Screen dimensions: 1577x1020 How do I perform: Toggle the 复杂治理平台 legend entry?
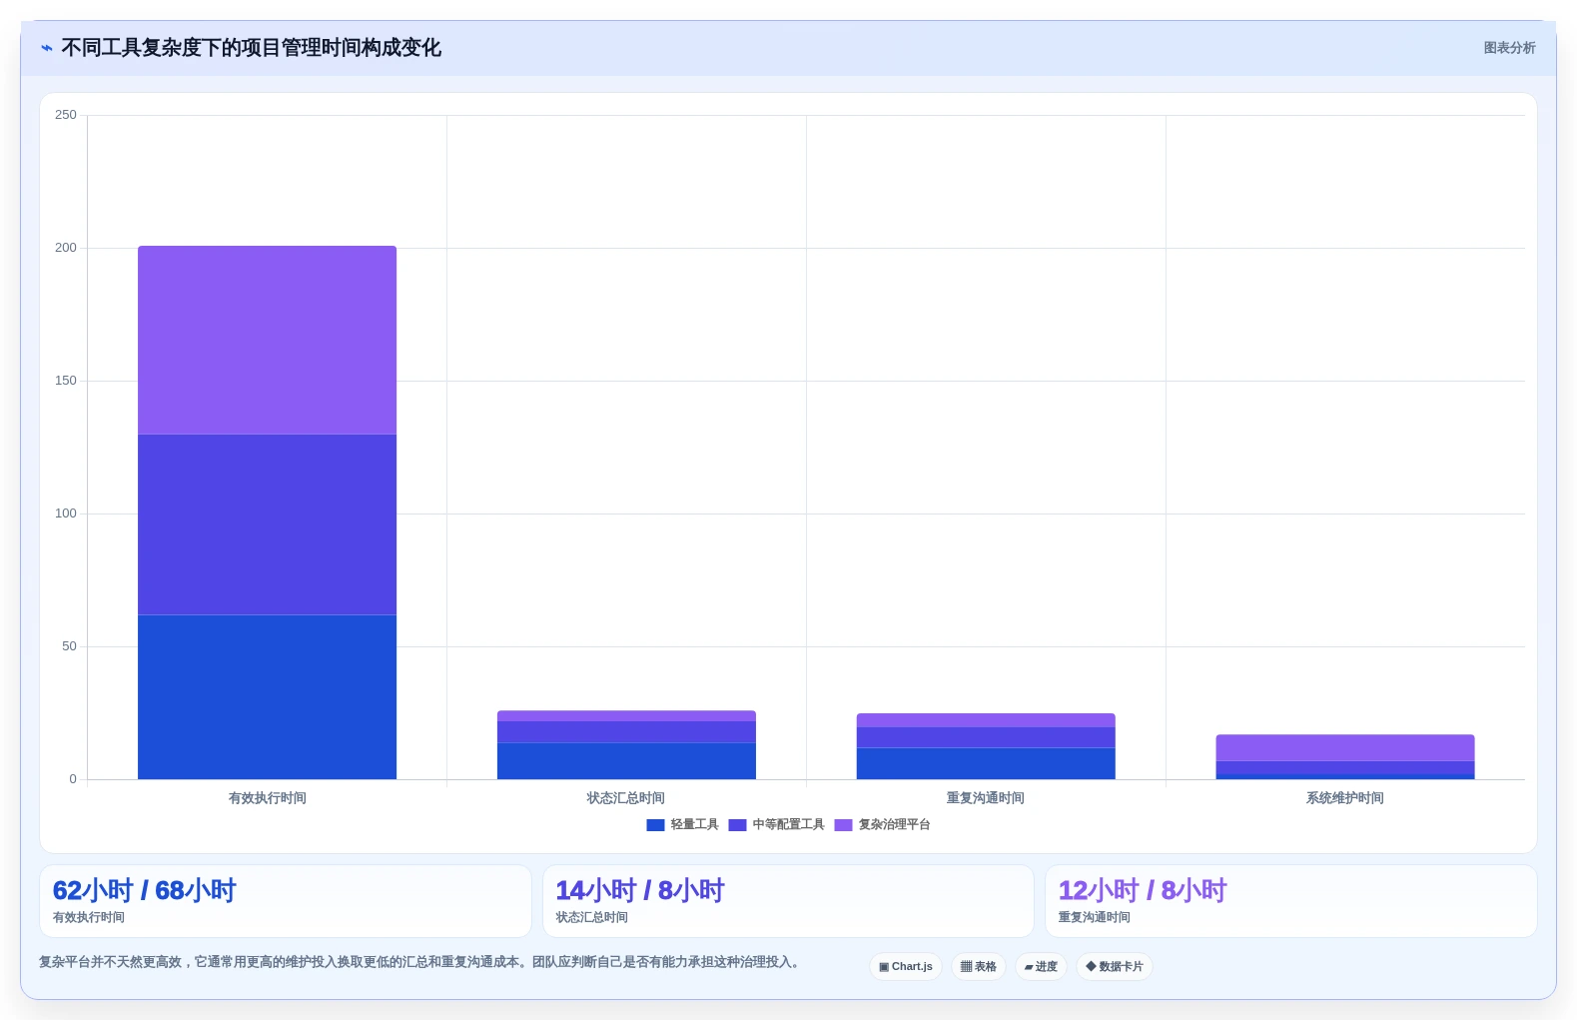(x=882, y=825)
